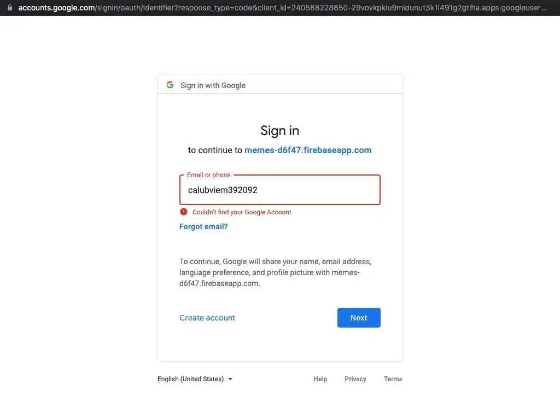The width and height of the screenshot is (560, 420).
Task: Open the Forgot email? link
Action: (203, 226)
